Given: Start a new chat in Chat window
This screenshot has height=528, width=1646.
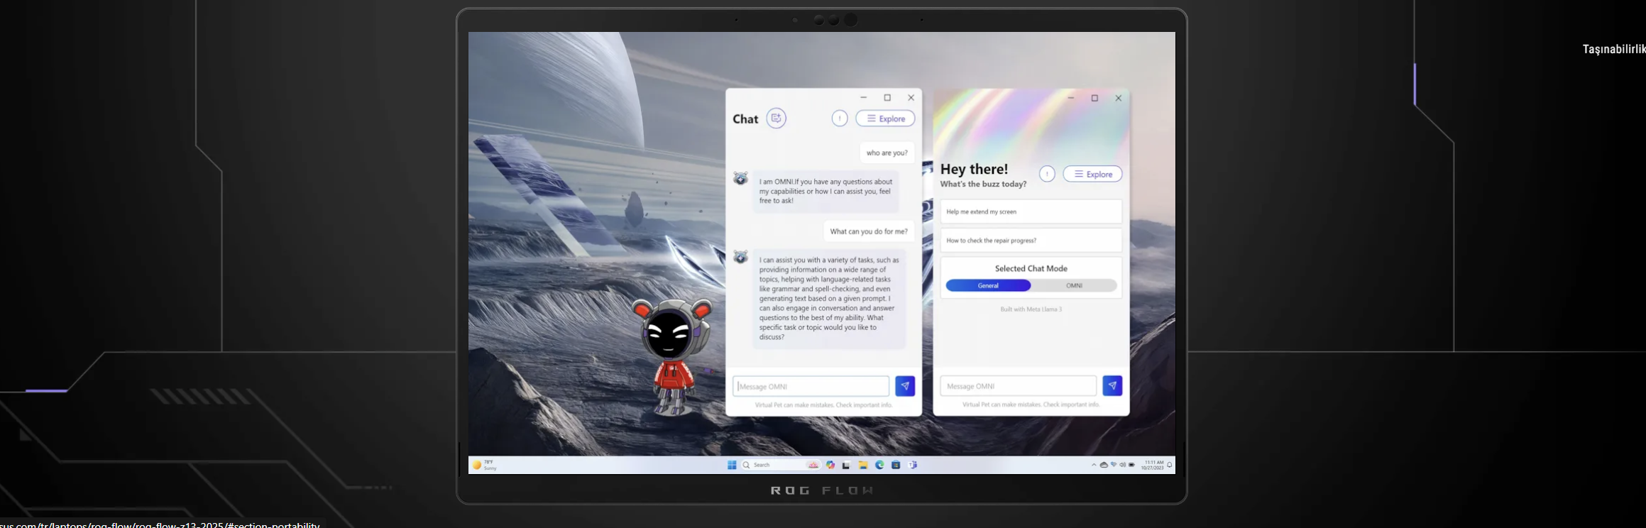Looking at the screenshot, I should pyautogui.click(x=777, y=119).
